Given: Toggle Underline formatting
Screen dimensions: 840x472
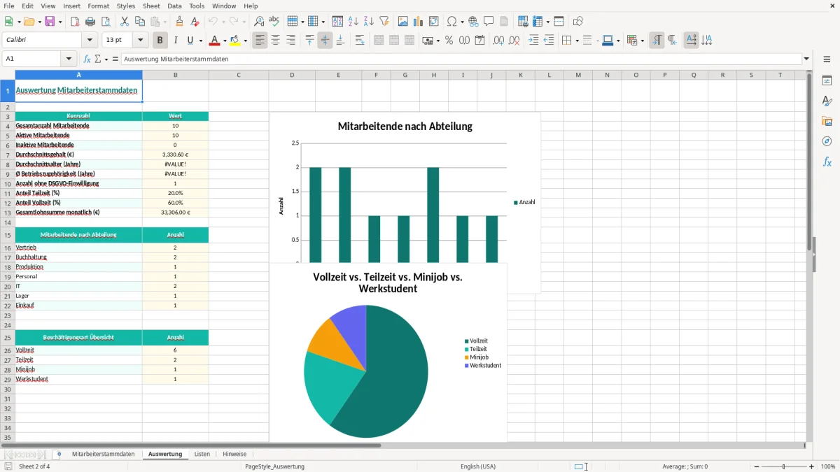Looking at the screenshot, I should [190, 41].
